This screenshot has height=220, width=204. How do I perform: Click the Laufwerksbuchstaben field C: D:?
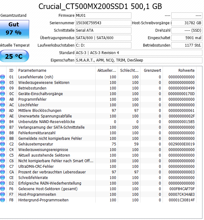pos(103,45)
